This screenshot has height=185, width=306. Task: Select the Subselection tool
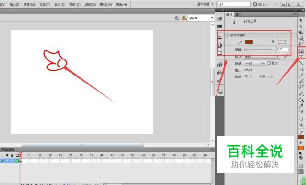coord(301,26)
